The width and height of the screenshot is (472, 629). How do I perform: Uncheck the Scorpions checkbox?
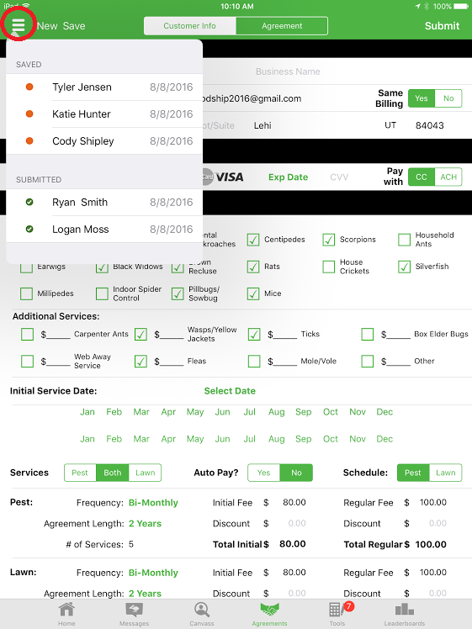click(329, 240)
